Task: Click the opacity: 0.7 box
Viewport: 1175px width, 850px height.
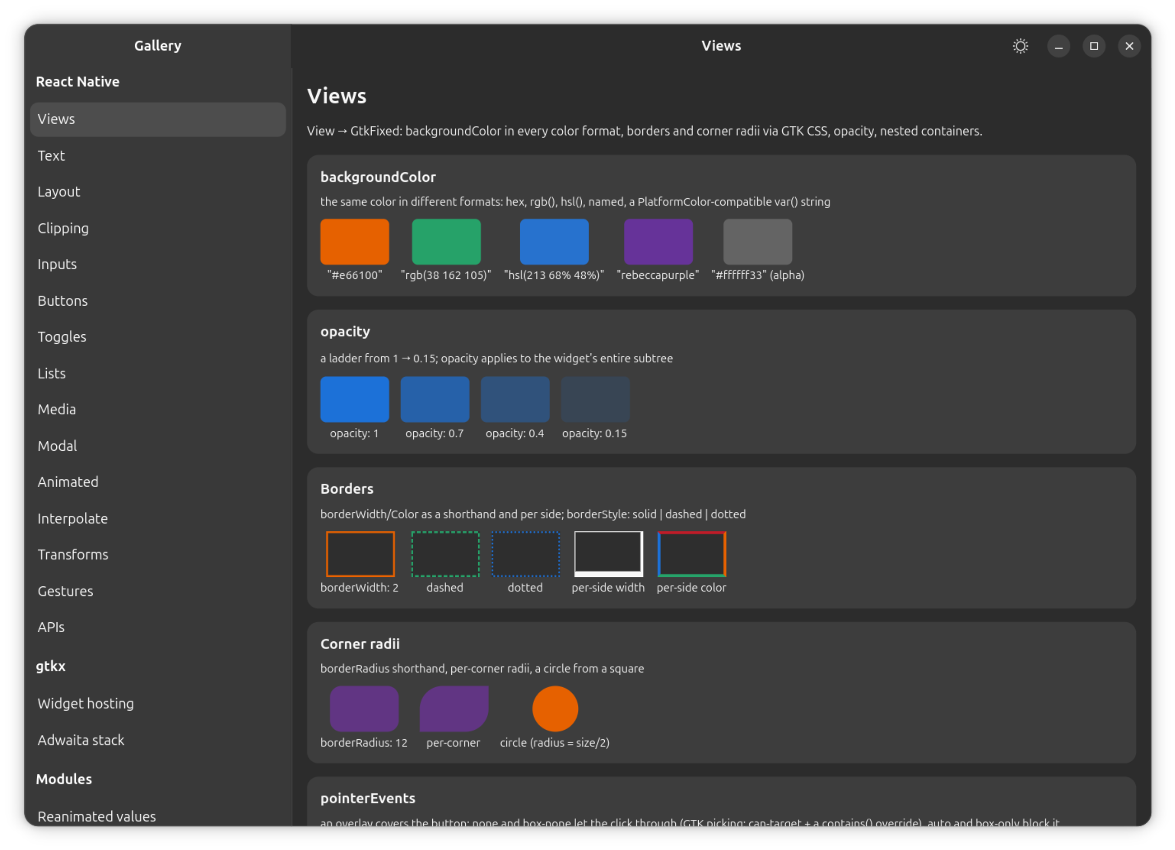Action: [x=435, y=399]
